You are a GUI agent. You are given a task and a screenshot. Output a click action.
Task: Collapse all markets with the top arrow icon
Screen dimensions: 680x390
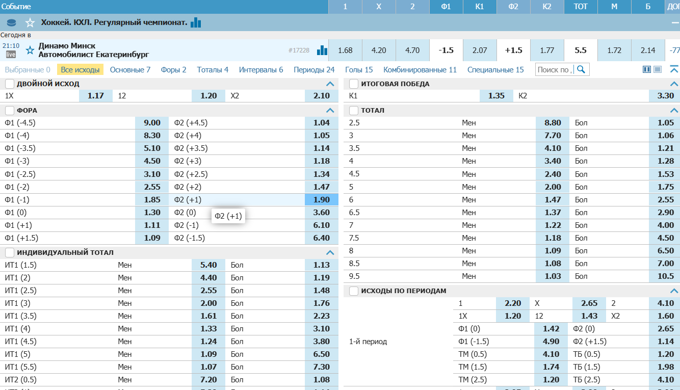[674, 69]
